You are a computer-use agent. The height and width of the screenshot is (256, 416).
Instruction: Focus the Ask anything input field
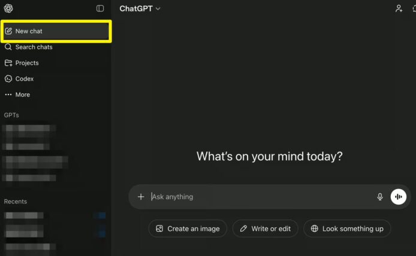[x=258, y=197]
